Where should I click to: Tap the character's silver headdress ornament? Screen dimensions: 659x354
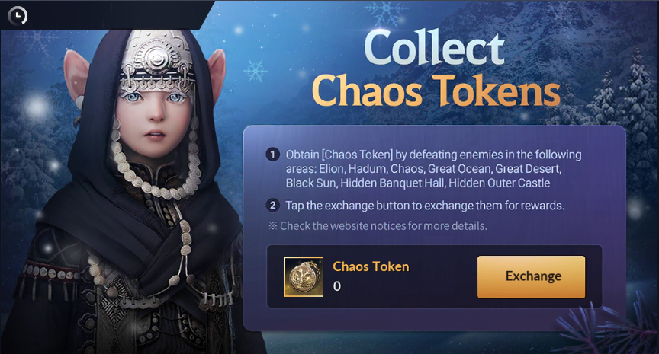point(158,61)
